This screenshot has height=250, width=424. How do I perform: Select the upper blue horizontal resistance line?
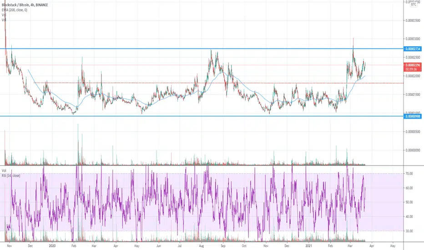tap(202, 49)
